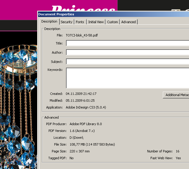Select page size '220 x 307 mm'
The height and width of the screenshot is (169, 189).
pos(80,151)
